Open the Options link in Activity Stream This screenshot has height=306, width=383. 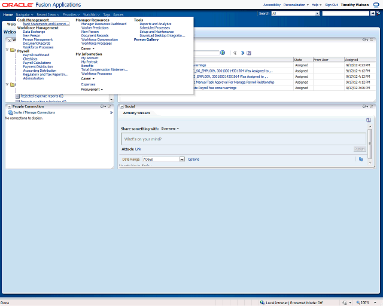[x=193, y=160]
